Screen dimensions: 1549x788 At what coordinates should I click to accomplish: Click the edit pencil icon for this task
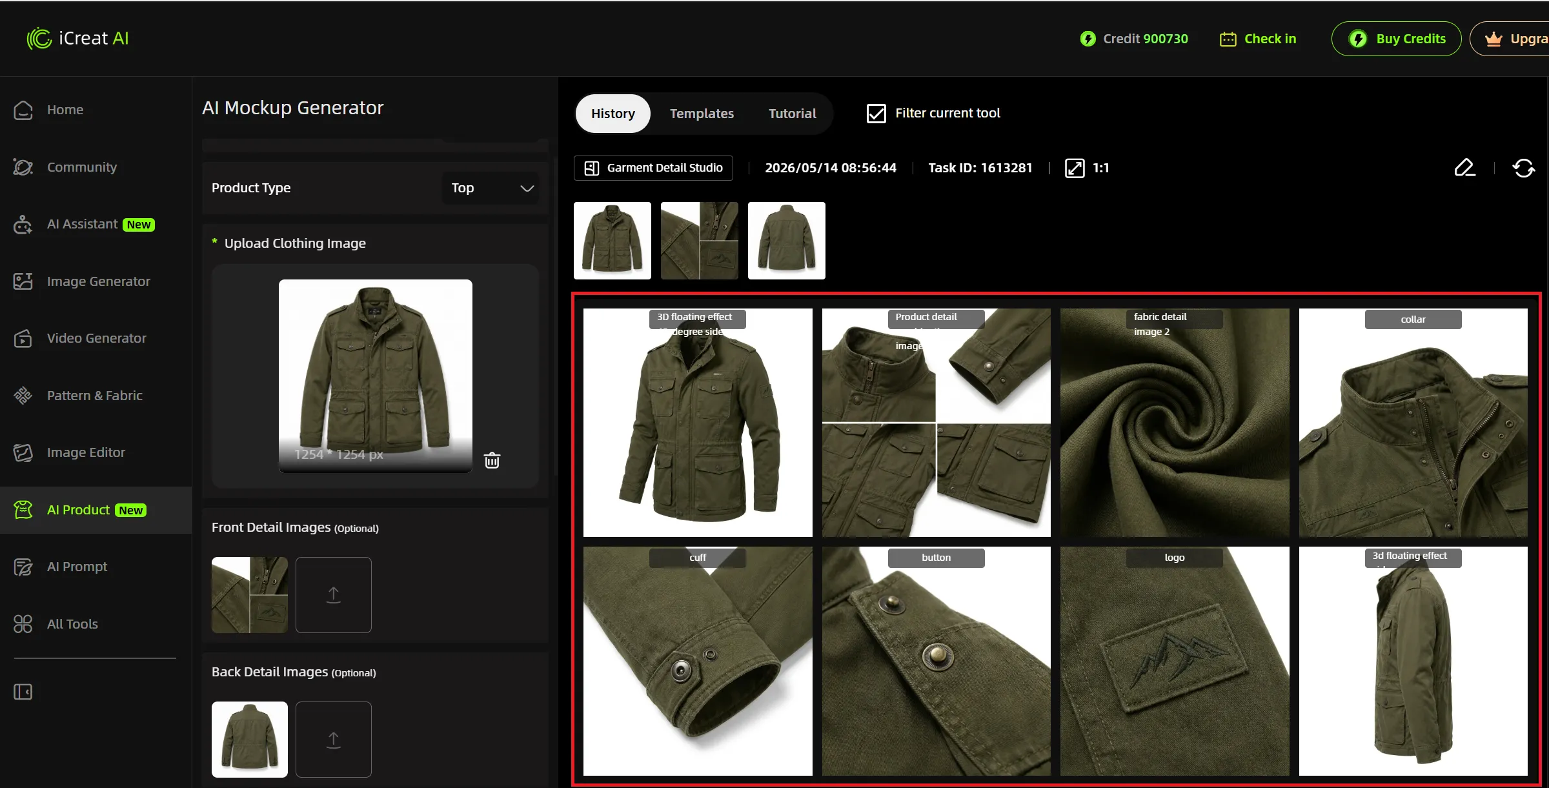pyautogui.click(x=1465, y=168)
